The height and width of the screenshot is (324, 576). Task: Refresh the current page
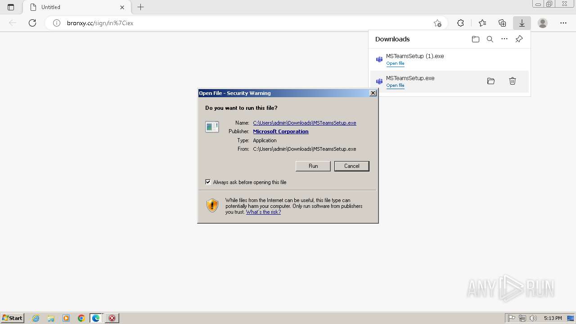[32, 23]
